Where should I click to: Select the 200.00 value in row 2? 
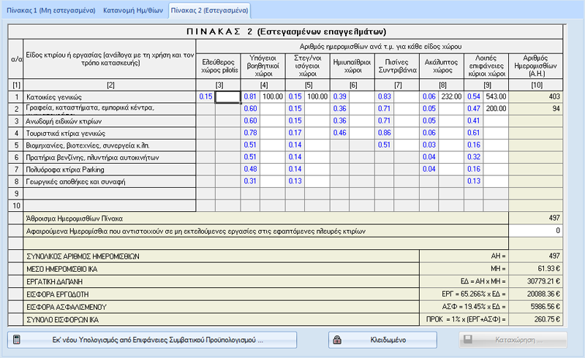(496, 109)
